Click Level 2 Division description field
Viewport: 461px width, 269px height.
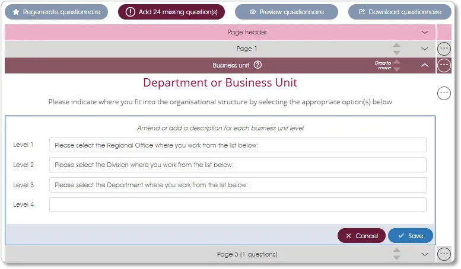click(237, 165)
